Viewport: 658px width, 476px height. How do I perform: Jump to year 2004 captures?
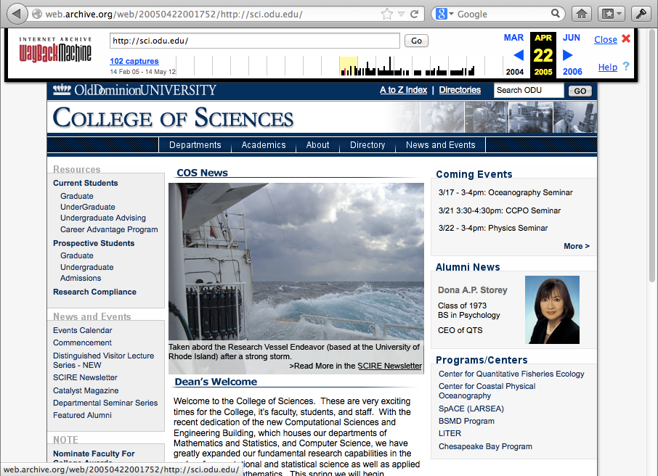coord(514,72)
